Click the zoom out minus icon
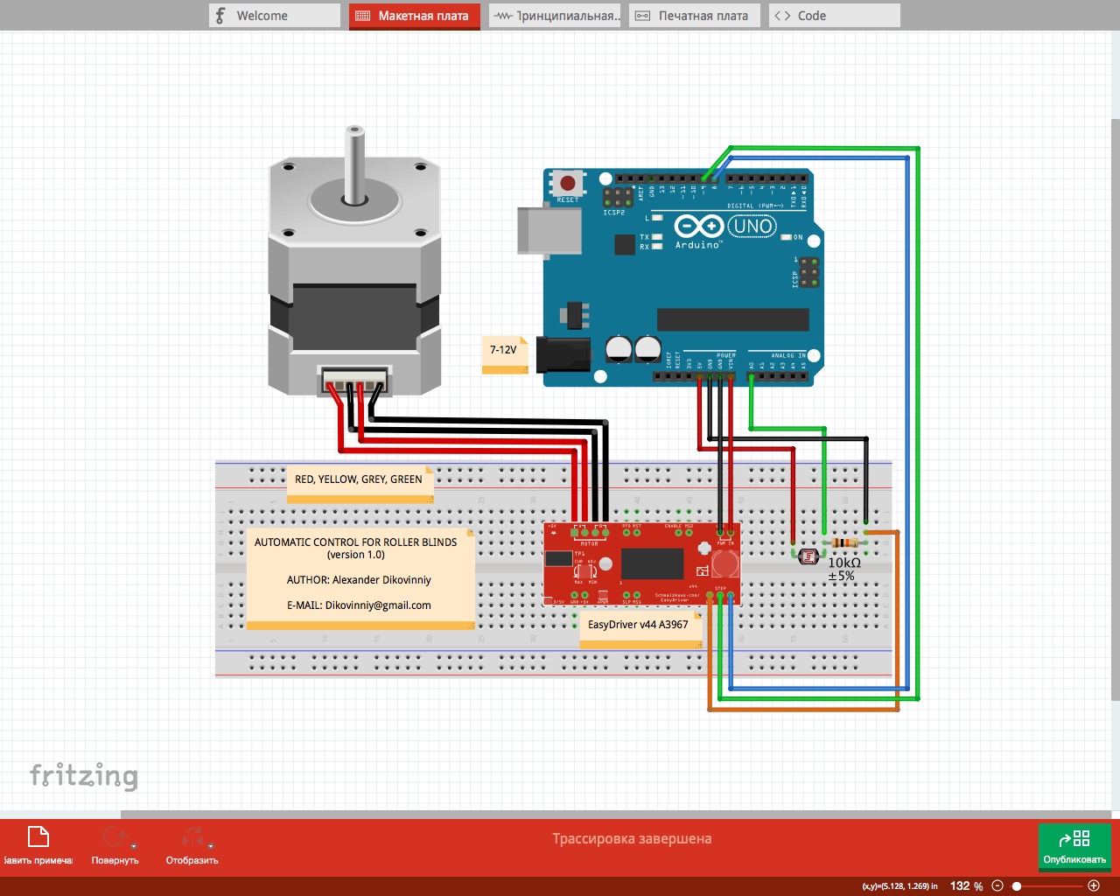The height and width of the screenshot is (896, 1120). pyautogui.click(x=997, y=885)
